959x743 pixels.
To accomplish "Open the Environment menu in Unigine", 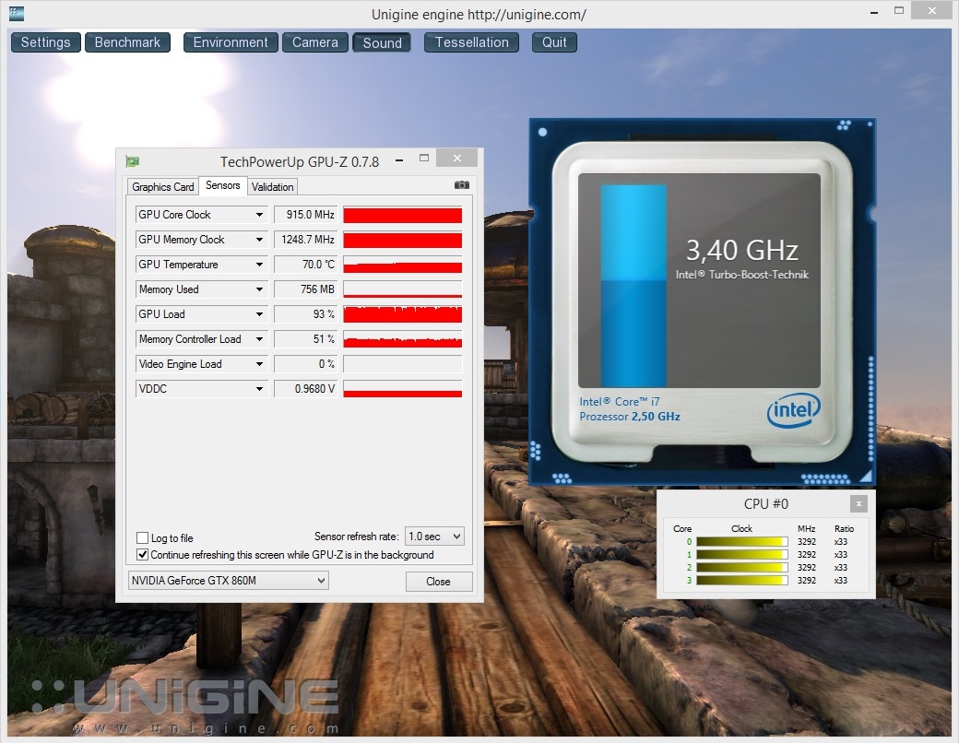I will (x=231, y=42).
